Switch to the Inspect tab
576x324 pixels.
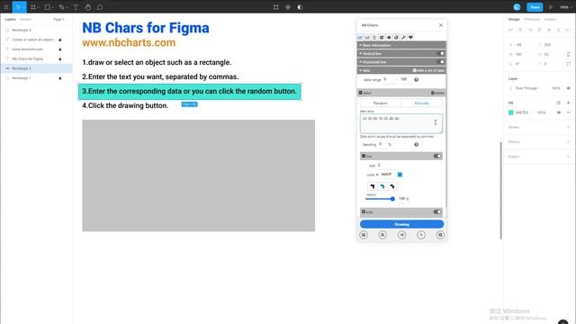click(x=550, y=19)
